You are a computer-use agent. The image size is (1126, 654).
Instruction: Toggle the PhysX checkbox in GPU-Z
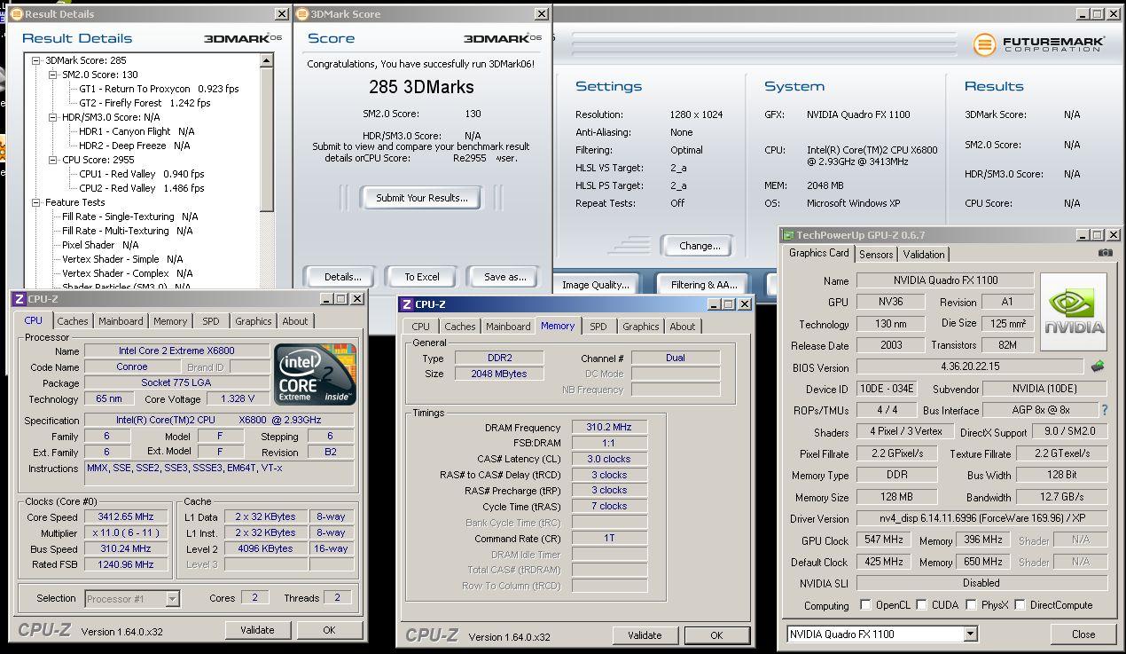click(x=972, y=605)
